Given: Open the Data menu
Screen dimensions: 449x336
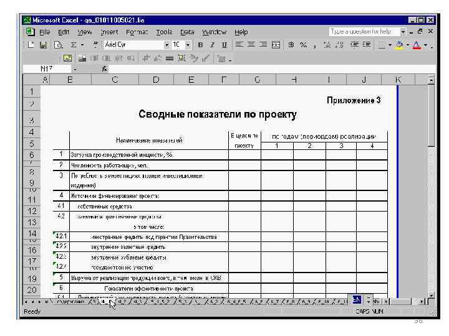Looking at the screenshot, I should tap(187, 32).
